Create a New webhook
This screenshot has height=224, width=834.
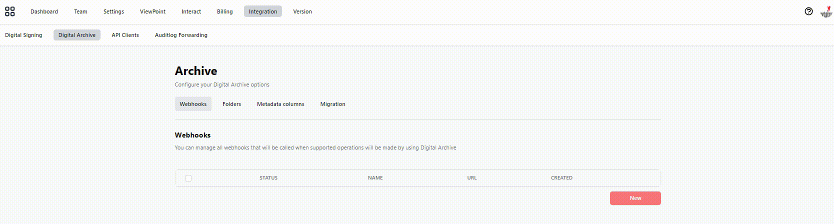635,198
